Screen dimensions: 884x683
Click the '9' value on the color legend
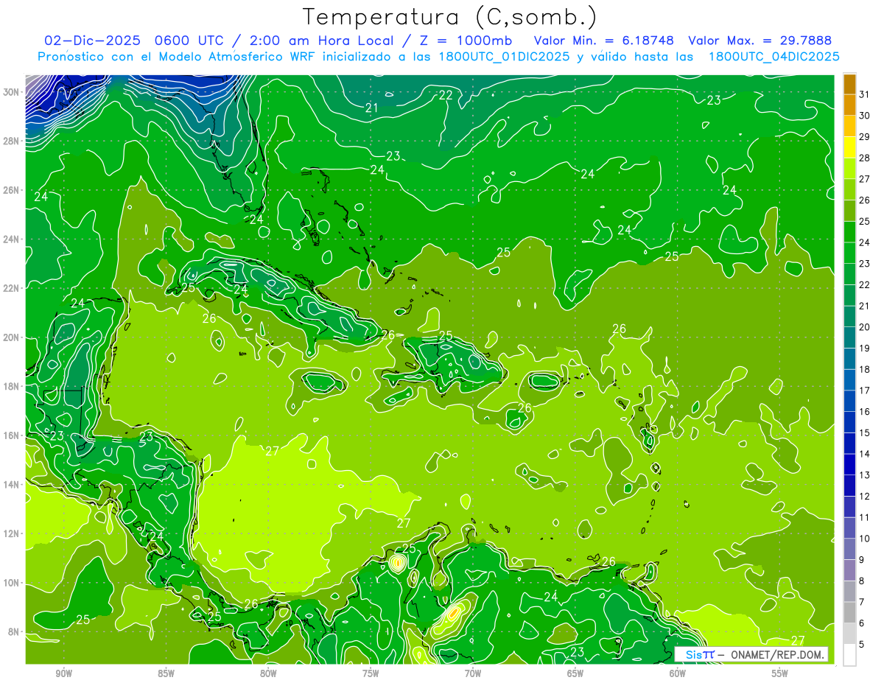pyautogui.click(x=863, y=560)
